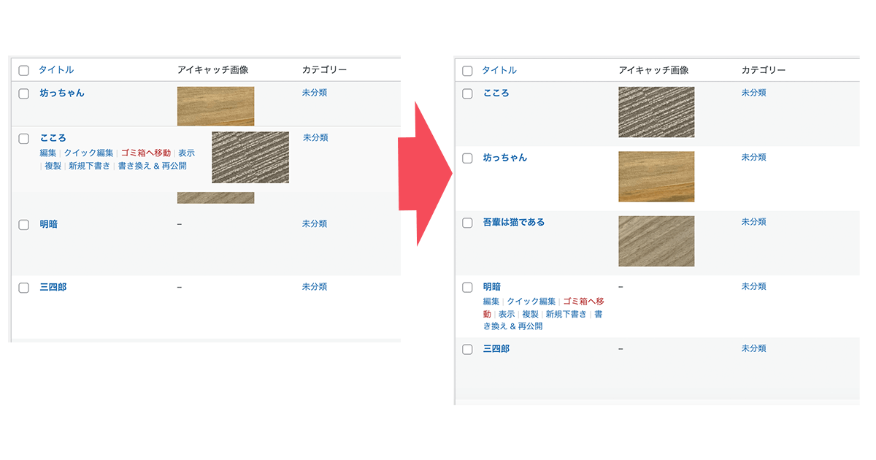Click 表示 under 明暗 in the right list

pos(507,314)
